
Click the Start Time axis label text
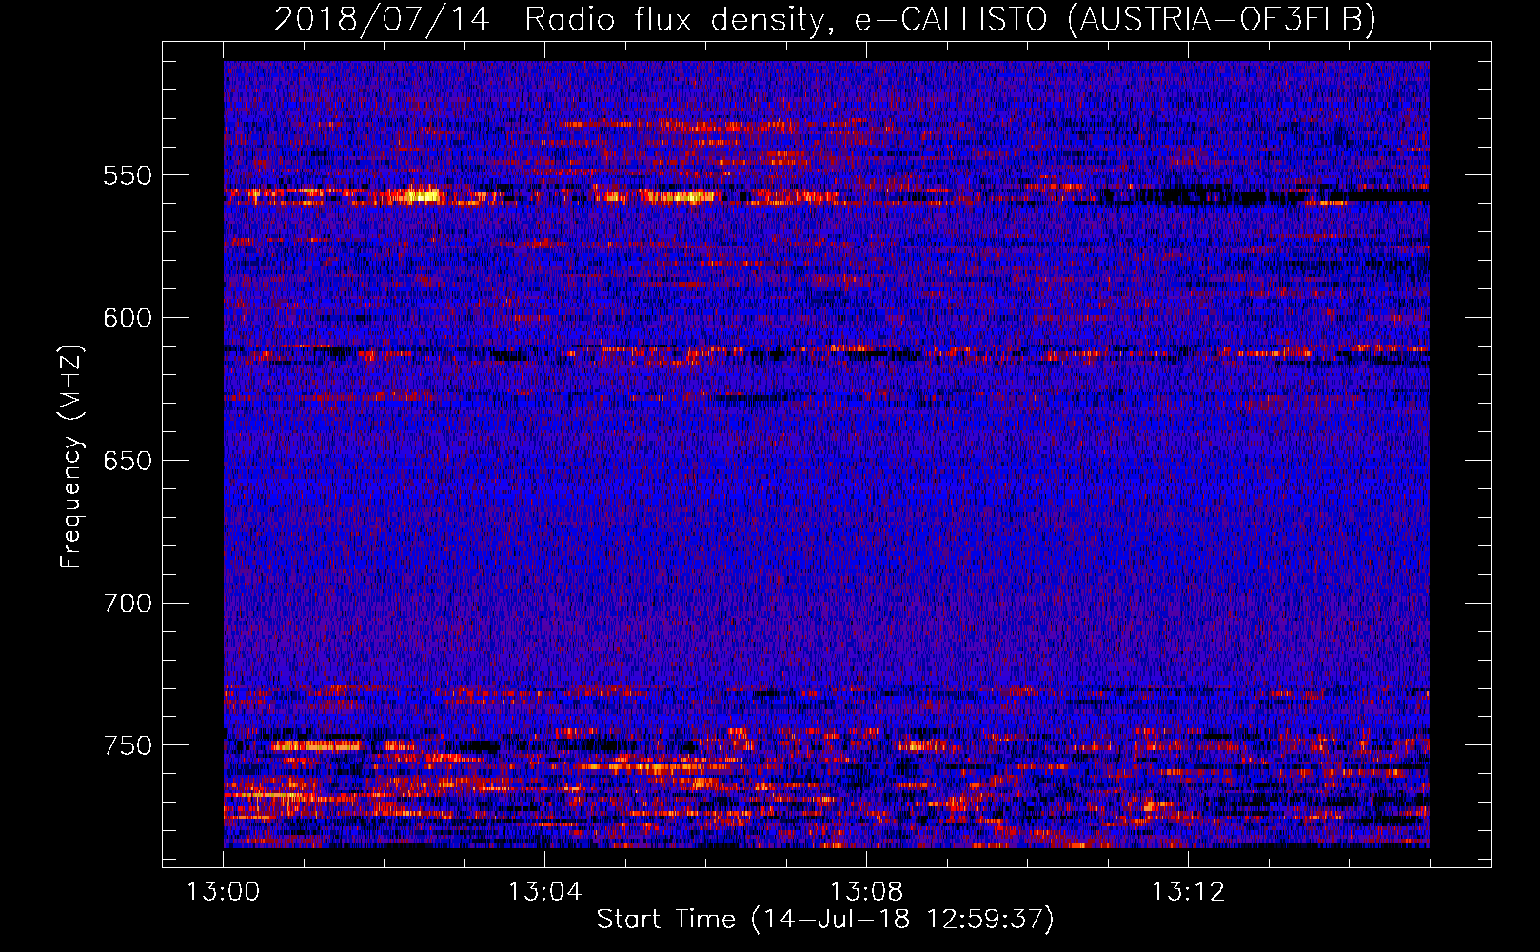825,920
